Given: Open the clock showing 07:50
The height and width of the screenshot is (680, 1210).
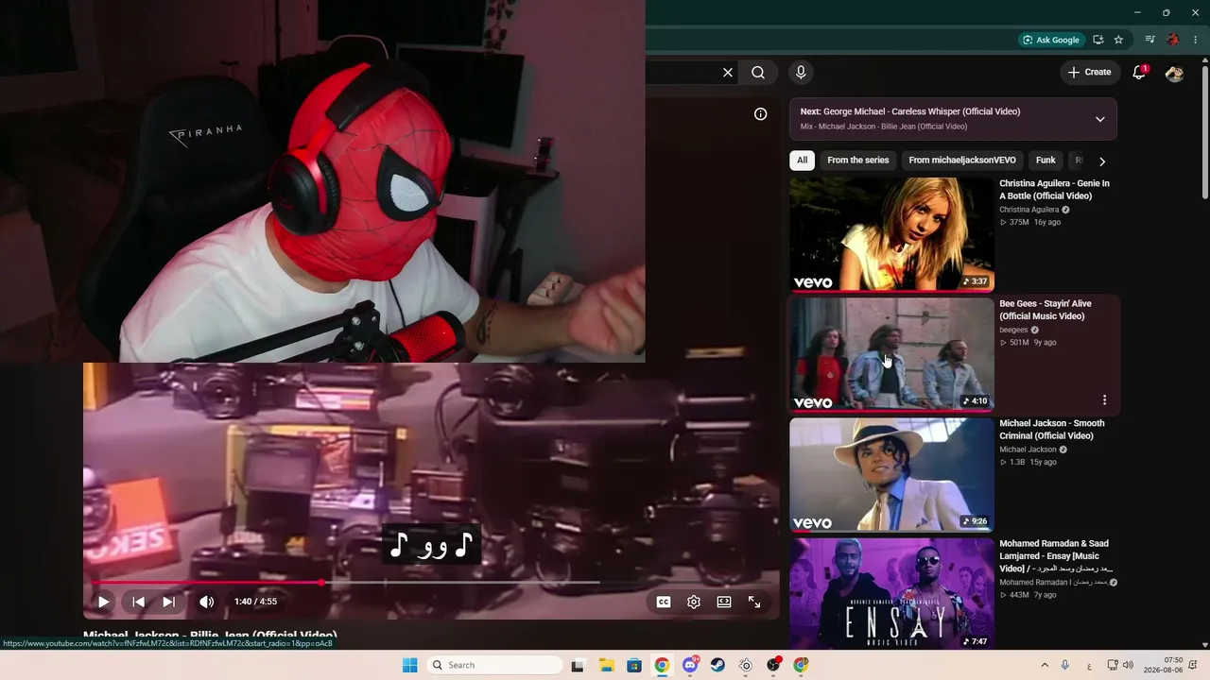Looking at the screenshot, I should [x=1164, y=665].
